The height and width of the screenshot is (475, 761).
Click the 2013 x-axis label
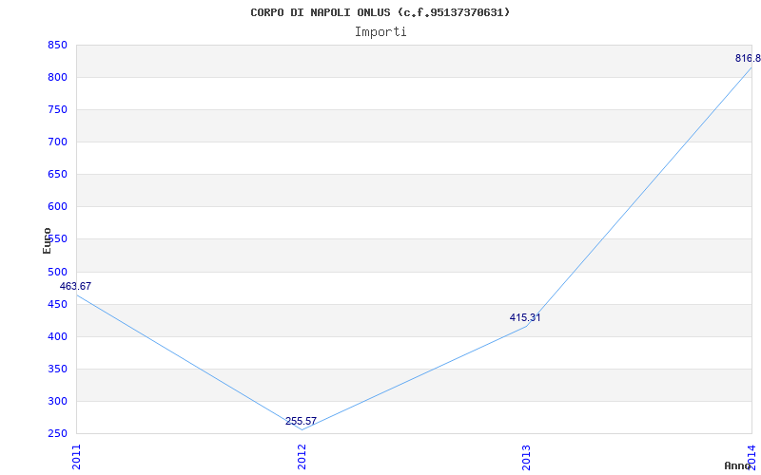pyautogui.click(x=527, y=458)
